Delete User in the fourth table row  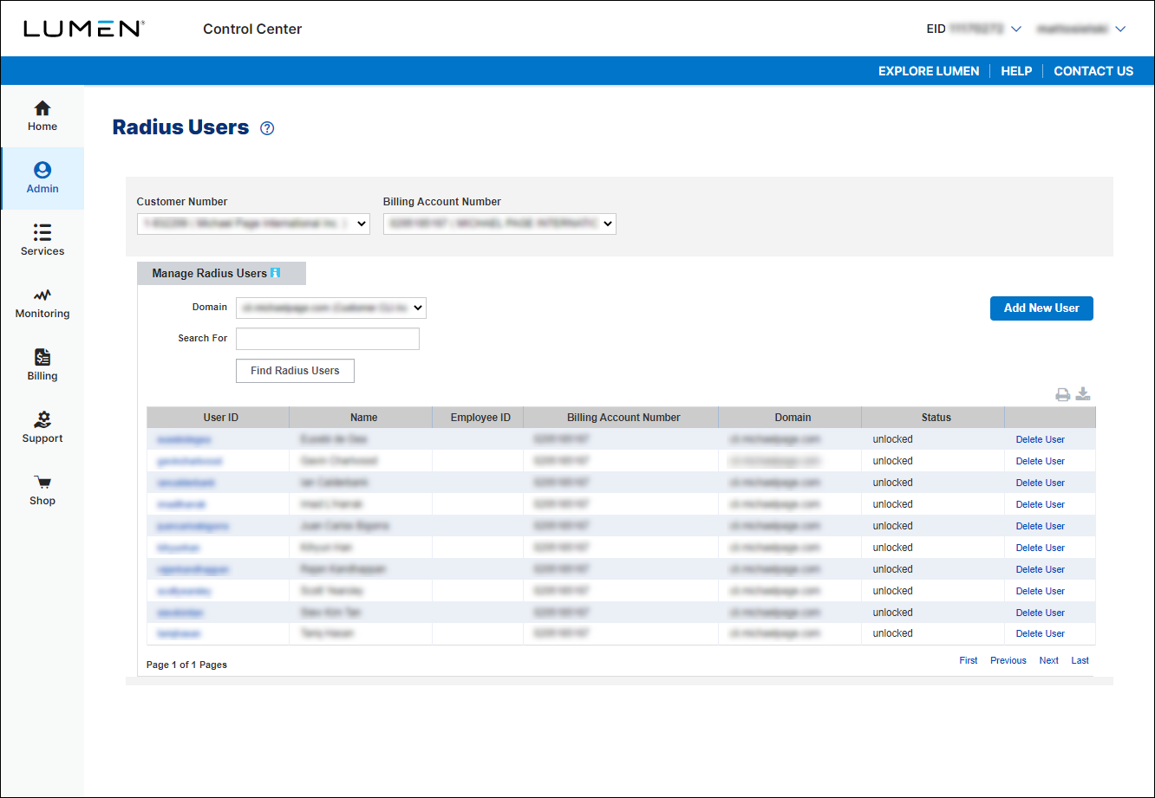pos(1041,504)
